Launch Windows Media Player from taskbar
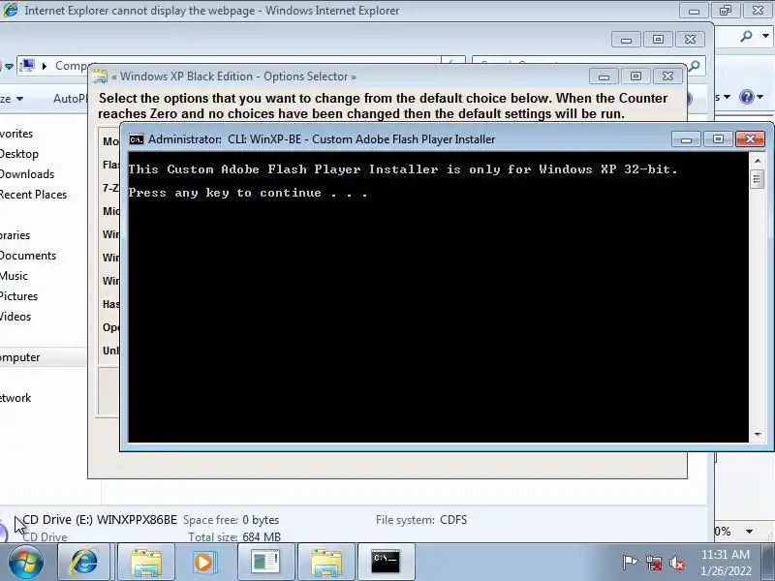775x581 pixels. click(203, 563)
